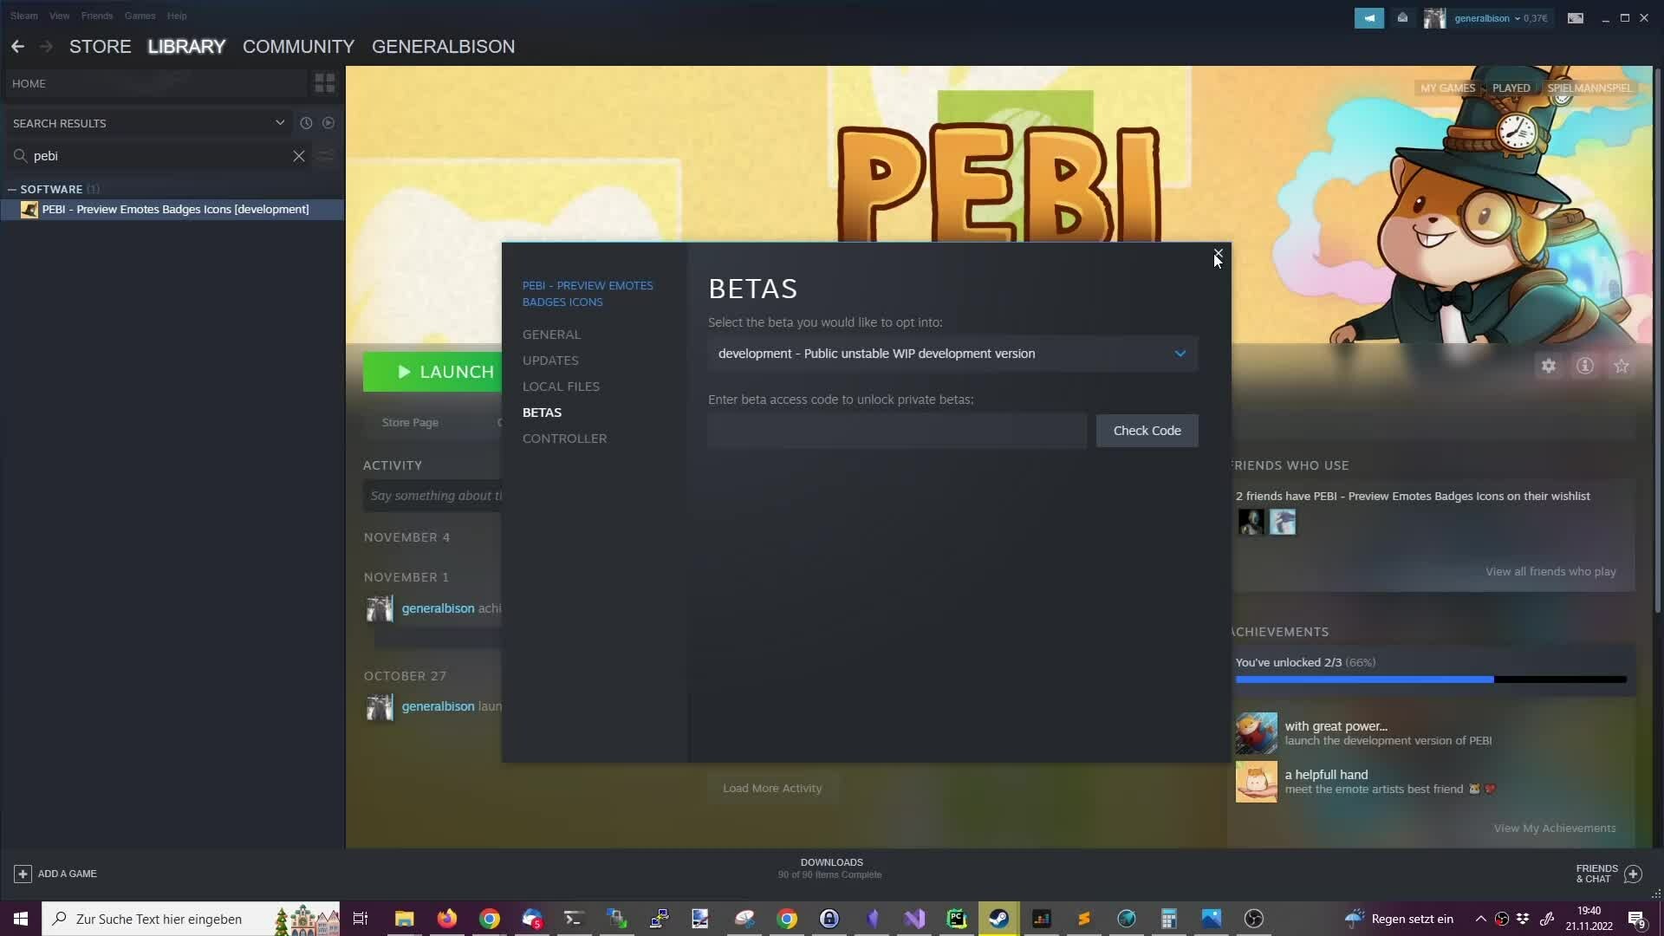Click the beta access code input field
Screen dimensions: 1664x936
pos(897,431)
